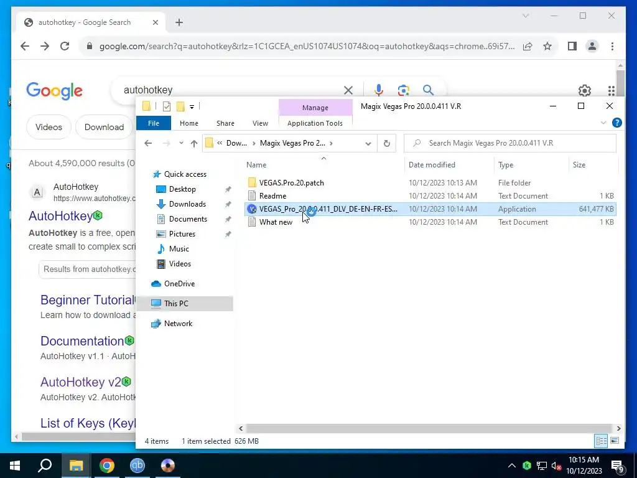
Task: Open Pictures in navigation pane
Action: [182, 234]
